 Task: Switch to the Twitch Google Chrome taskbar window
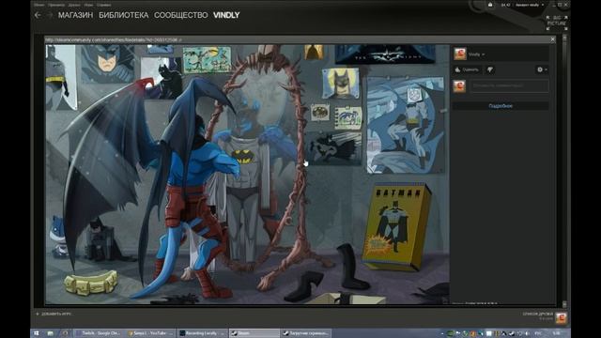pyautogui.click(x=99, y=333)
